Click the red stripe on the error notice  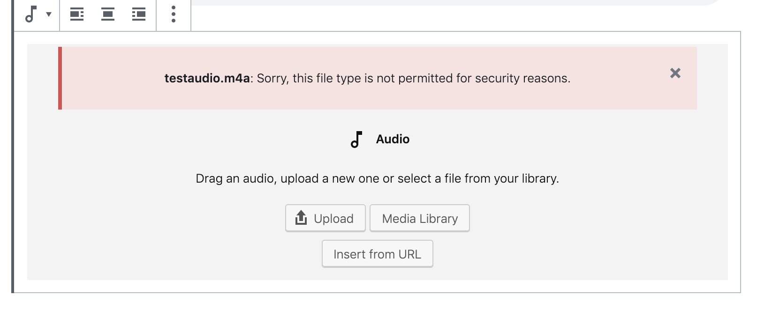(60, 78)
